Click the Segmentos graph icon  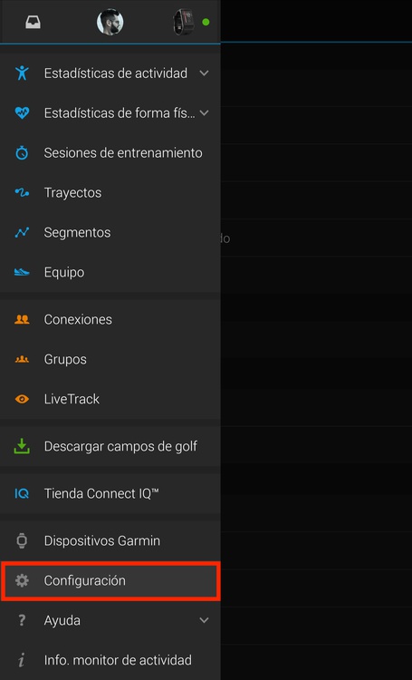pyautogui.click(x=22, y=232)
